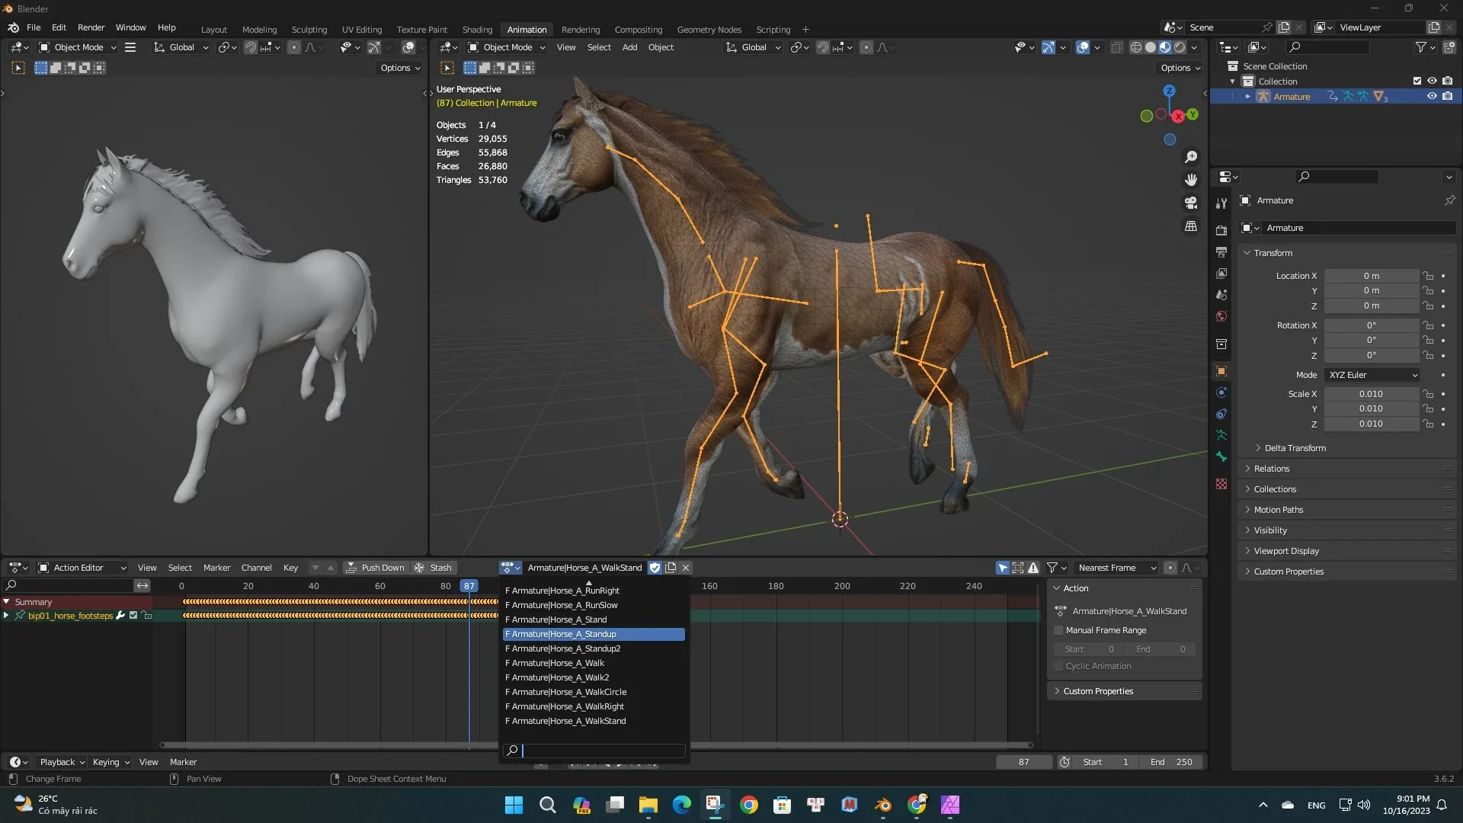Open the View Layer properties tab
Screen dimensions: 1463x823
(x=1221, y=274)
